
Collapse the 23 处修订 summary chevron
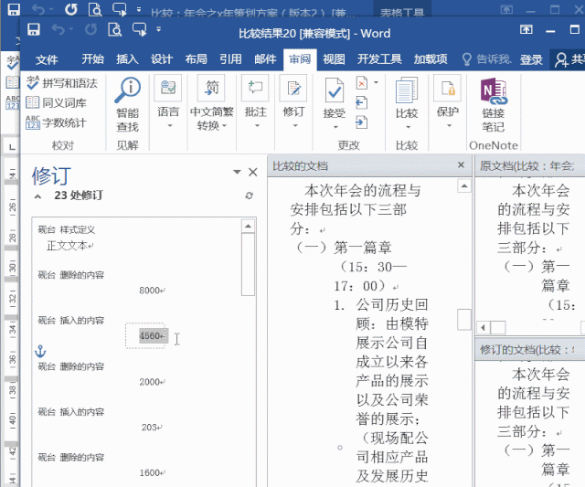point(37,196)
